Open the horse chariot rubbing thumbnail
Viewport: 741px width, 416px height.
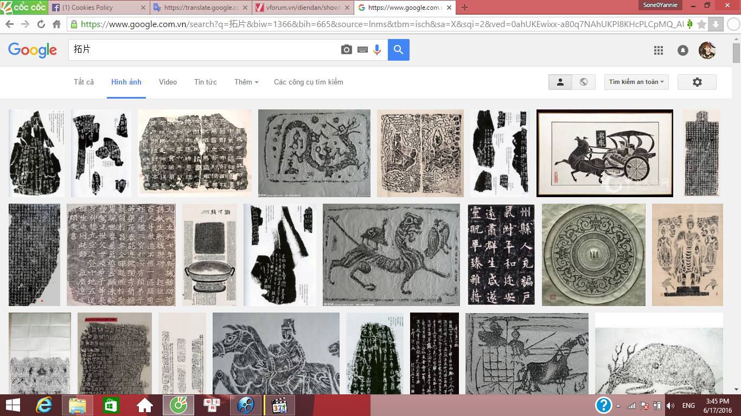tap(604, 153)
